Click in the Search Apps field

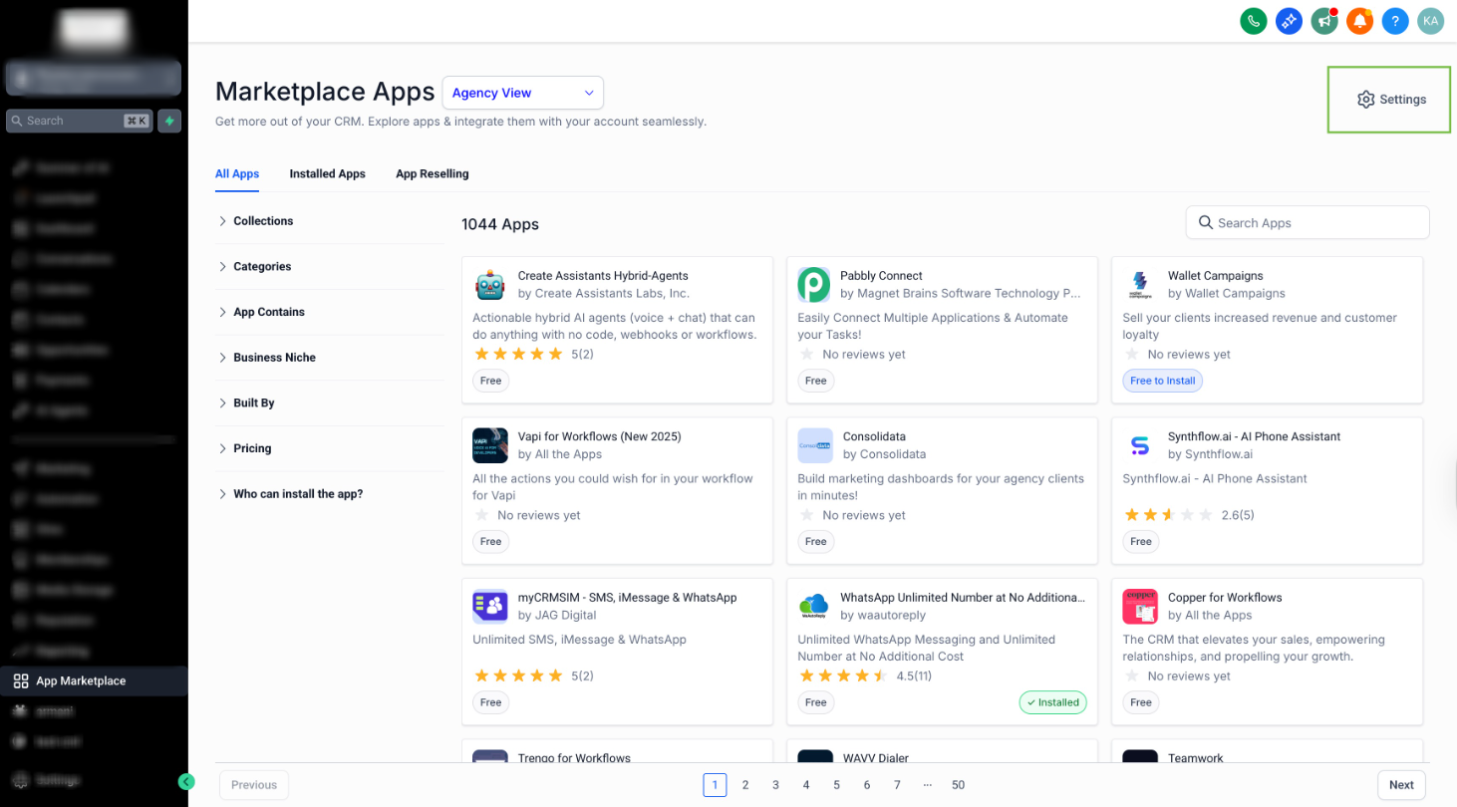pos(1308,222)
